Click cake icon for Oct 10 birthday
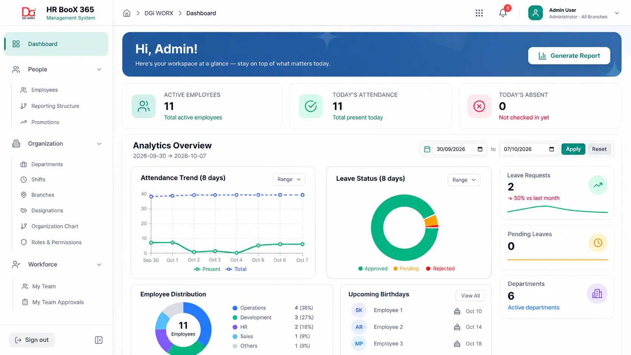The image size is (631, 355). pyautogui.click(x=457, y=311)
